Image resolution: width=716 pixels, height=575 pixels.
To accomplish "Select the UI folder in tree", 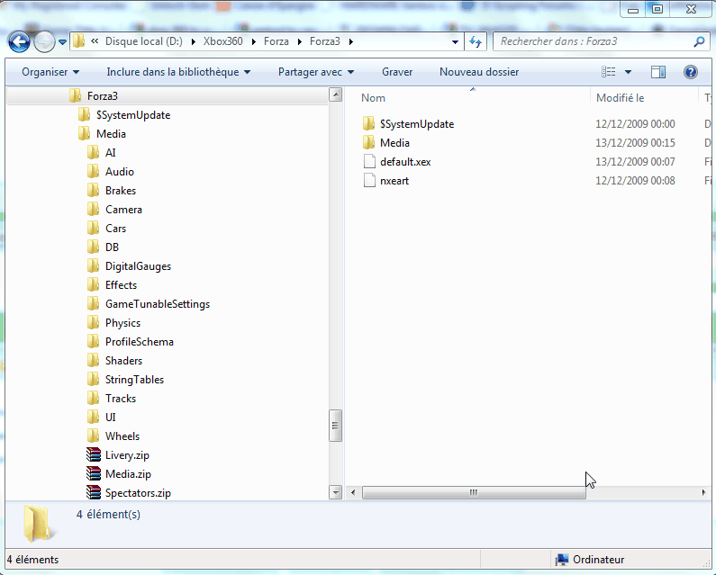I will pos(110,418).
